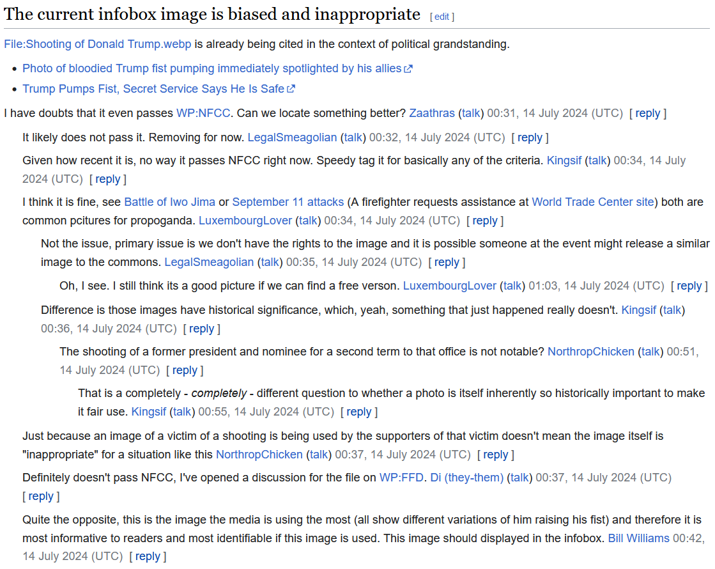
Task: Reply to NorthropChicken's 00:51 'not notable?' comment
Action: point(185,371)
